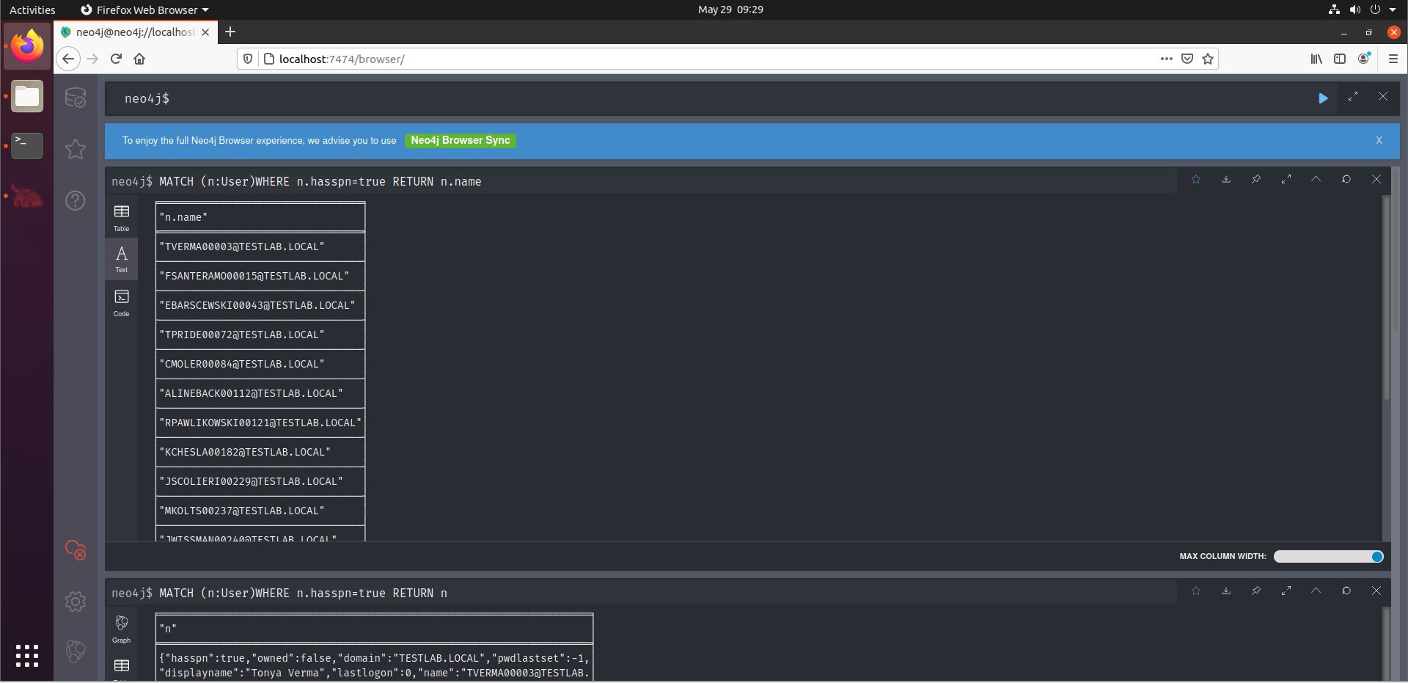The image size is (1408, 683).
Task: Rerun the first query frame
Action: pyautogui.click(x=1346, y=179)
